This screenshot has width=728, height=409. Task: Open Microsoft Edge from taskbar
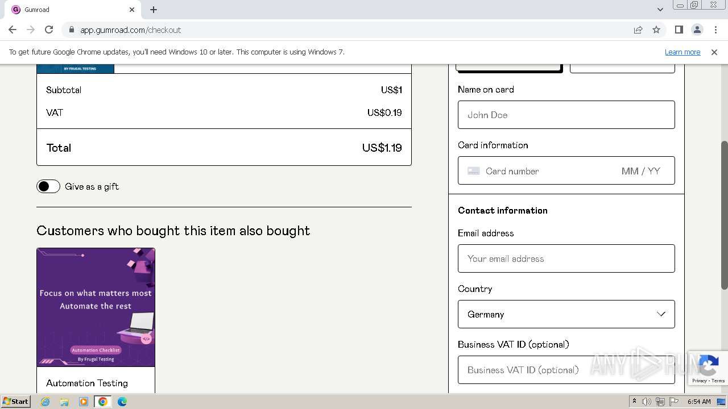pos(122,402)
